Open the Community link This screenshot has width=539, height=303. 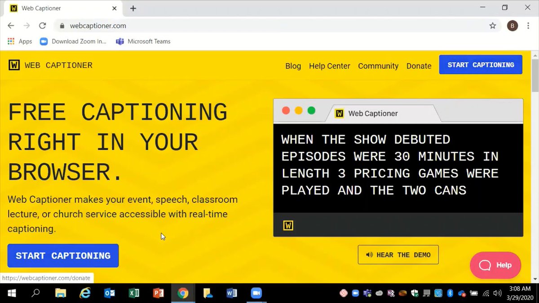tap(378, 66)
